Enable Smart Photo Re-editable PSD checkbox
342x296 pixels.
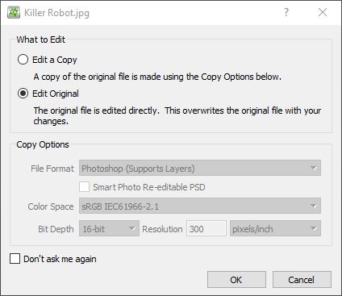tap(84, 187)
